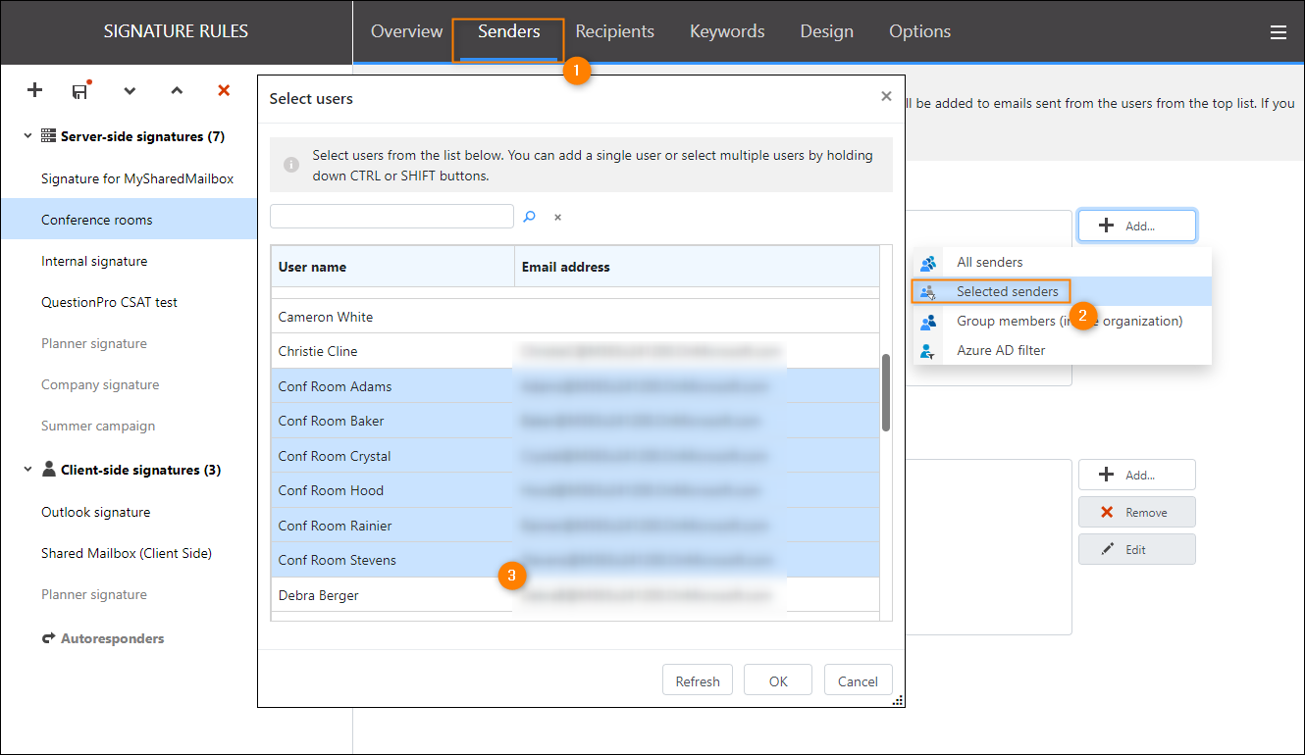
Task: Collapse the Client-side signatures group
Action: click(x=27, y=469)
